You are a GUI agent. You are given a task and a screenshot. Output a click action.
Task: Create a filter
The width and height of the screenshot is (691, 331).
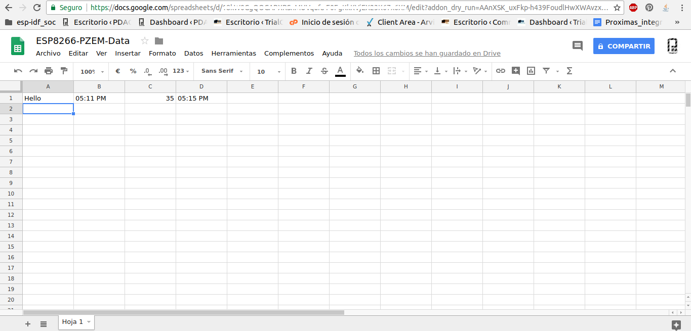[x=546, y=71]
